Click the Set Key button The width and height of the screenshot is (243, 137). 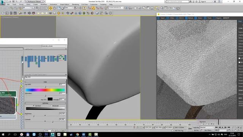click(x=196, y=130)
